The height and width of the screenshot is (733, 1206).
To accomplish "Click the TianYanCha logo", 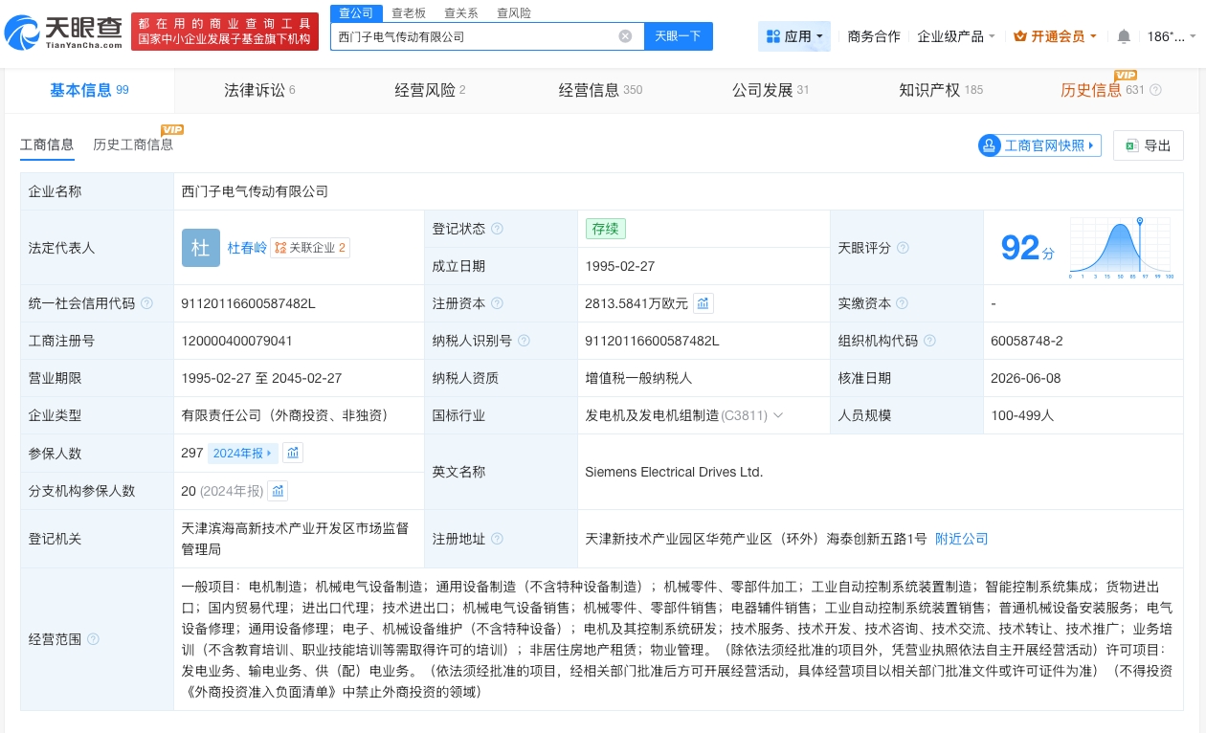I will (x=65, y=33).
